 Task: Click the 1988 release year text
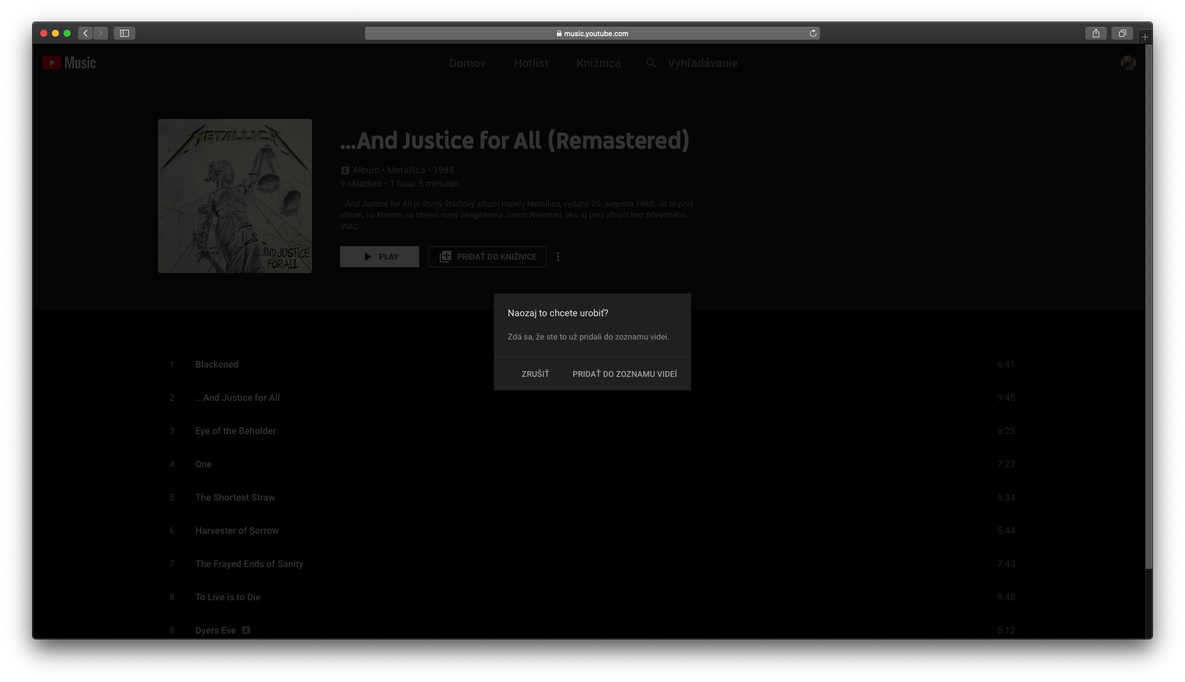(x=443, y=170)
